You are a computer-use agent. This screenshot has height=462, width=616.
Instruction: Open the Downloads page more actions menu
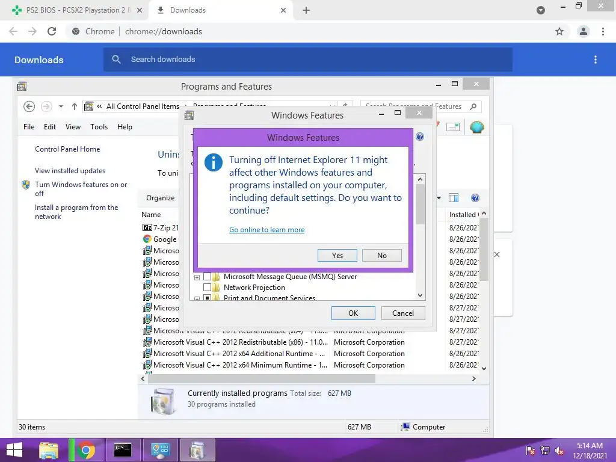(x=595, y=60)
